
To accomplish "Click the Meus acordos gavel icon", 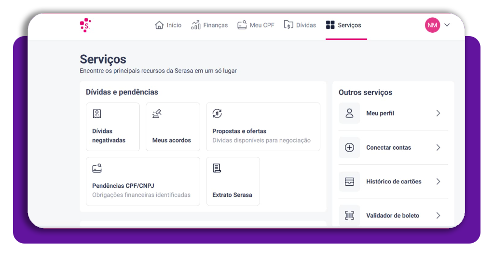I will (x=157, y=114).
